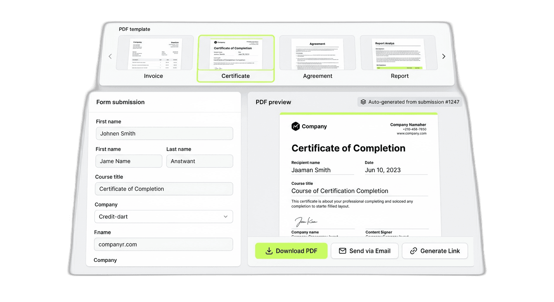
Task: Click the chain link icon on Generate Link
Action: (x=413, y=250)
